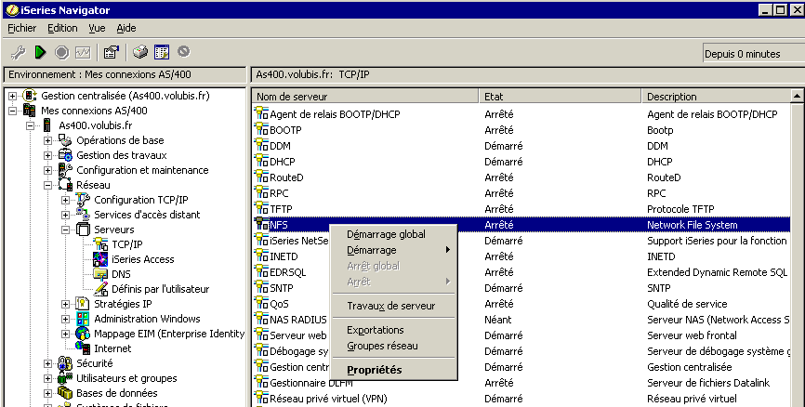Click the iSeries Access server icon
Screen dimensions: 805x407
(x=100, y=259)
